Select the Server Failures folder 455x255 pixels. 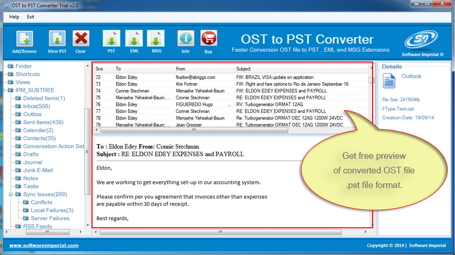tap(50, 218)
